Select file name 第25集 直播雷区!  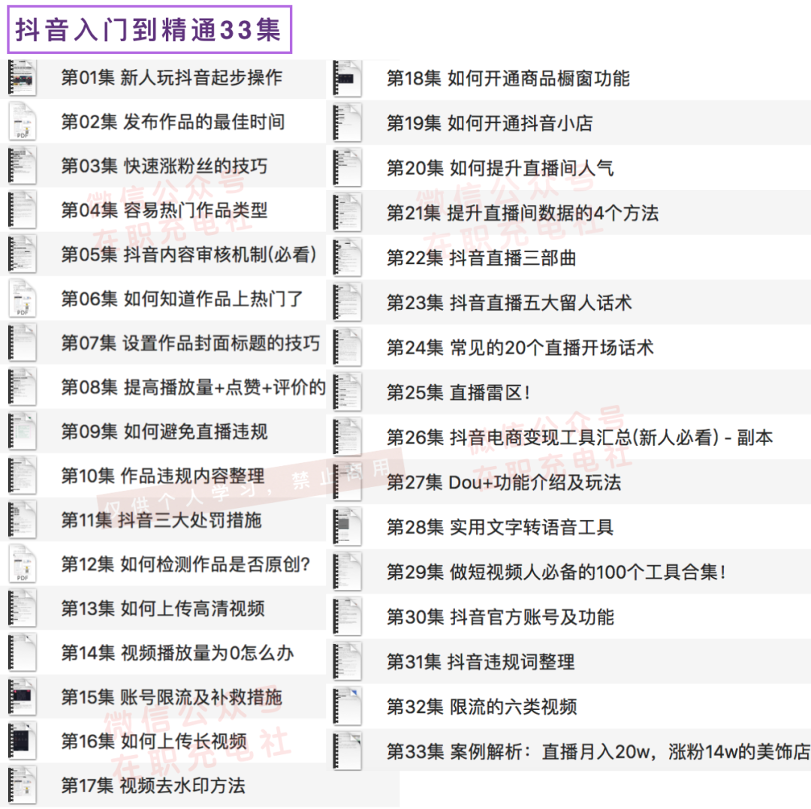tap(459, 392)
